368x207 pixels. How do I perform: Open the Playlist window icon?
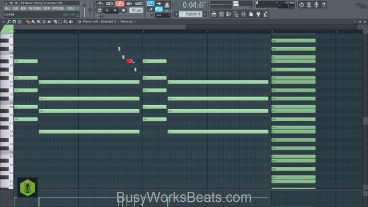pyautogui.click(x=214, y=14)
